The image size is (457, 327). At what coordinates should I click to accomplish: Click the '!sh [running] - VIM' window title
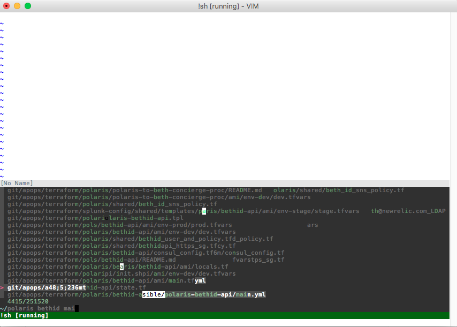point(229,6)
